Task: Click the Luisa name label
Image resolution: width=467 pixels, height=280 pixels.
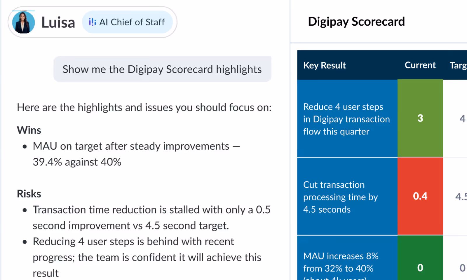Action: 58,22
